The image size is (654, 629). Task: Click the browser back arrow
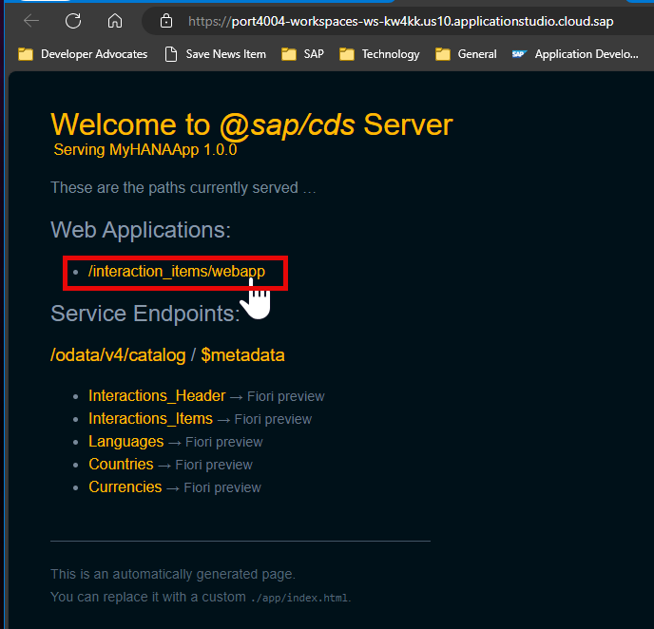pyautogui.click(x=31, y=20)
